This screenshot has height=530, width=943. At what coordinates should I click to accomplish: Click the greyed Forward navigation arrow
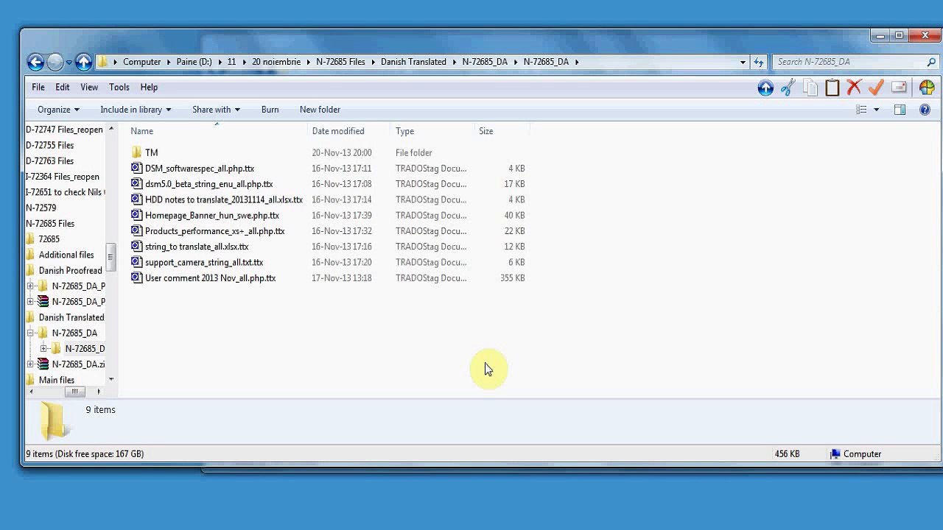click(55, 62)
